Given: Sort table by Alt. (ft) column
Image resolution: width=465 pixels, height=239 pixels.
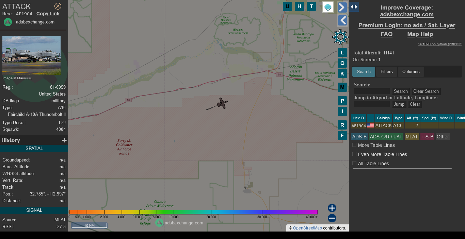Looking at the screenshot, I should tap(412, 118).
